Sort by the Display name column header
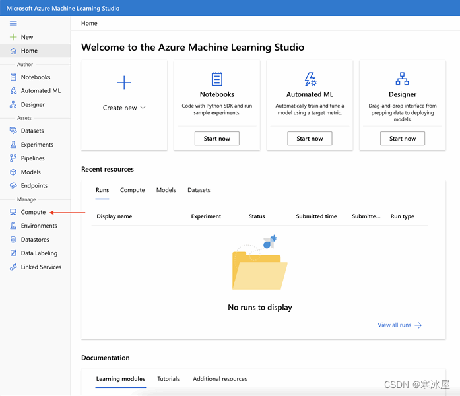This screenshot has width=460, height=396. [114, 216]
